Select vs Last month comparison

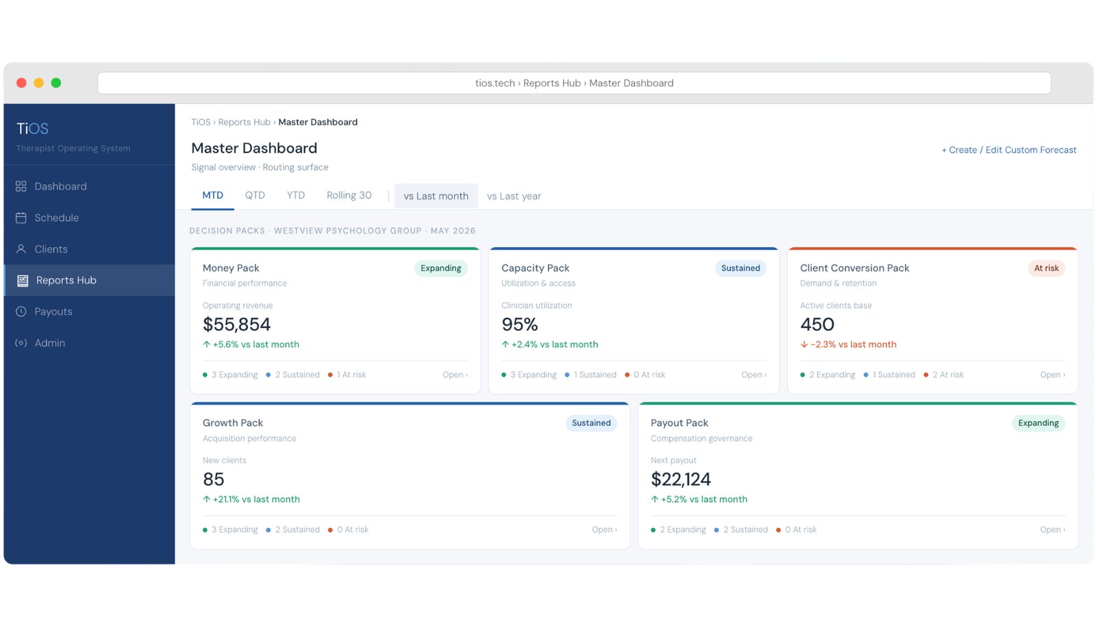coord(436,196)
